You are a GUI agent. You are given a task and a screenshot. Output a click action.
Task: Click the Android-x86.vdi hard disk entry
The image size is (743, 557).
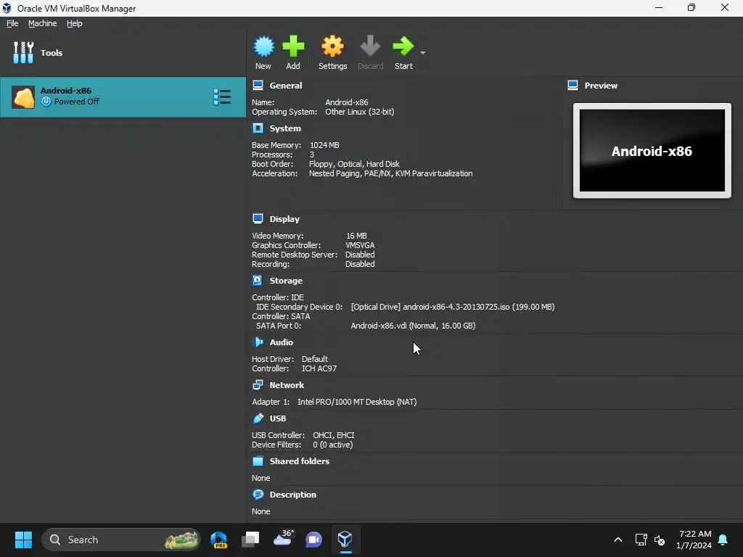click(x=413, y=326)
